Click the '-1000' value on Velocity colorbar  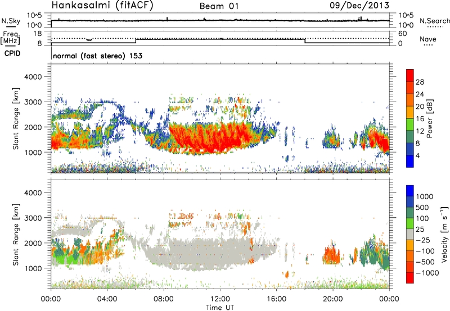click(x=427, y=273)
